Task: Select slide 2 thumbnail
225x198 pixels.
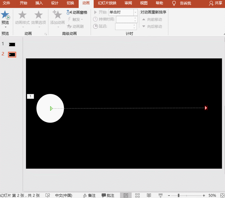Action: tap(12, 55)
